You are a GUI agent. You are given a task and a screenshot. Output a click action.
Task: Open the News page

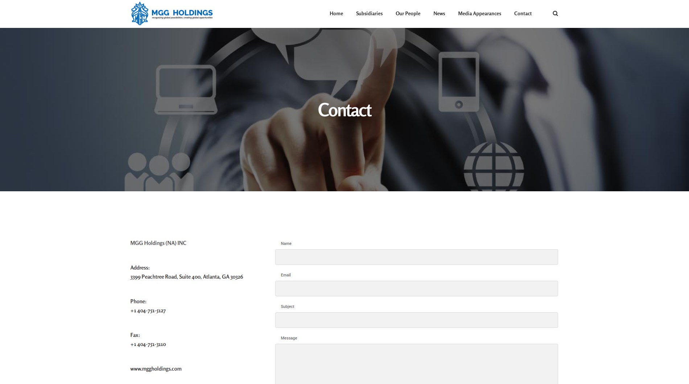click(x=439, y=13)
